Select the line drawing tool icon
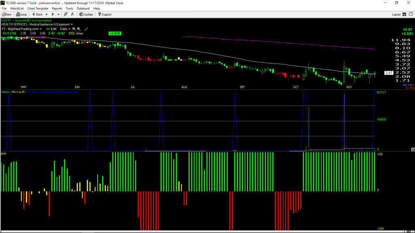This screenshot has width=415, height=233. 86,29
